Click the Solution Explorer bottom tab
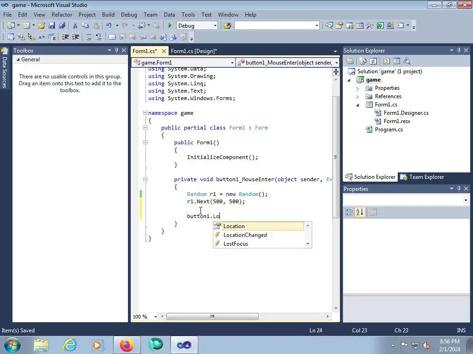Image resolution: width=473 pixels, height=354 pixels. tap(370, 177)
